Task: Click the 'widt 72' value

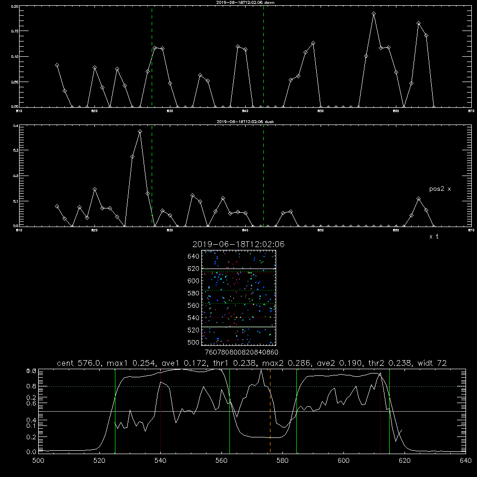Action: pyautogui.click(x=432, y=363)
